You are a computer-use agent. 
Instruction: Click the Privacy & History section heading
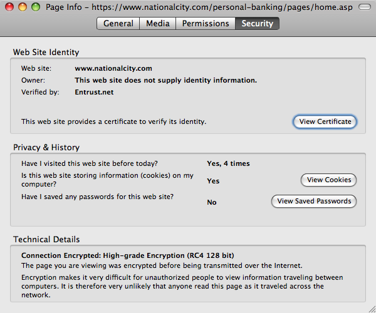tap(46, 147)
